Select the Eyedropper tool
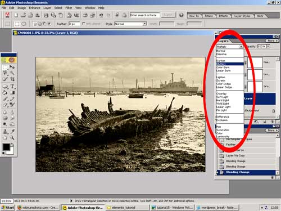 pos(12,132)
